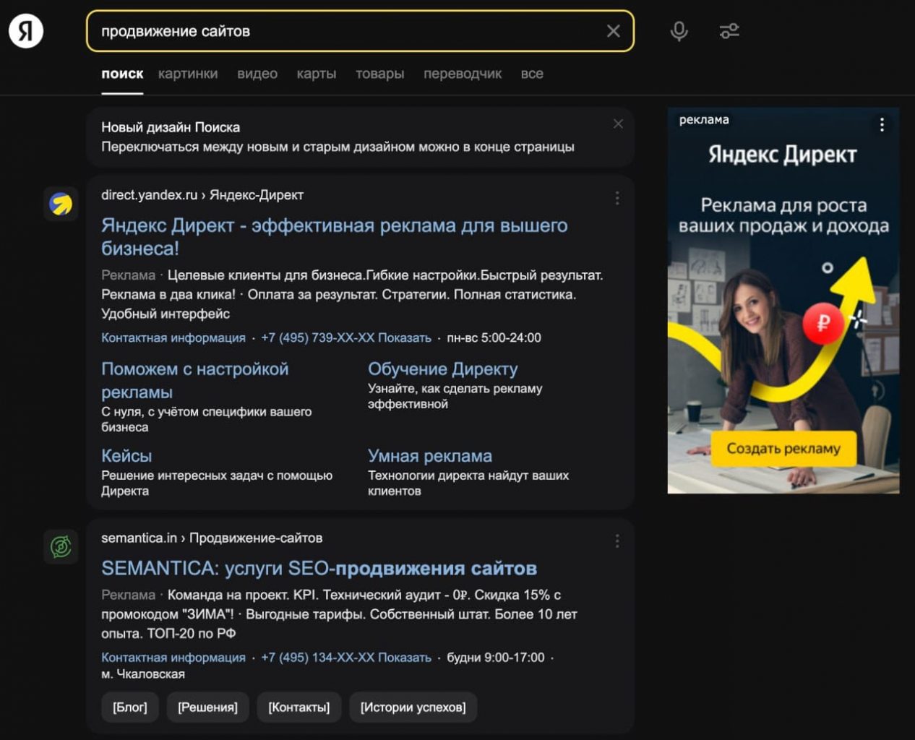Click the Semantica site favicon
915x740 pixels.
[61, 546]
